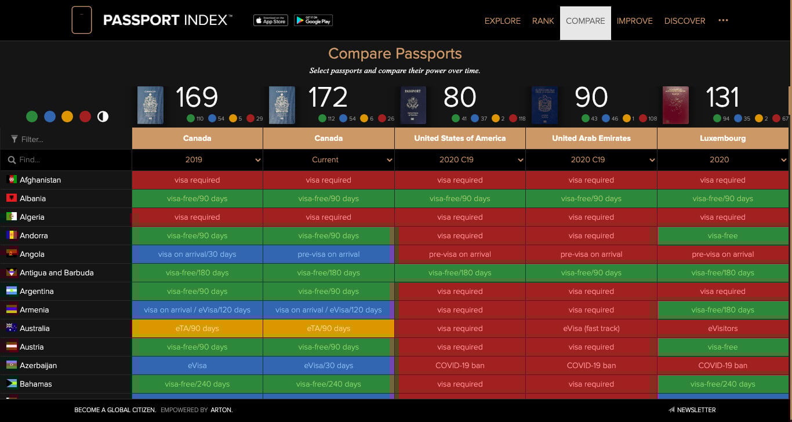
Task: Click the three-dot more menu icon
Action: [723, 20]
